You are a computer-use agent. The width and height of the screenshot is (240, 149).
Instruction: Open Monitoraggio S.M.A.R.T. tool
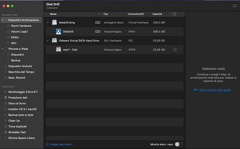23,92
